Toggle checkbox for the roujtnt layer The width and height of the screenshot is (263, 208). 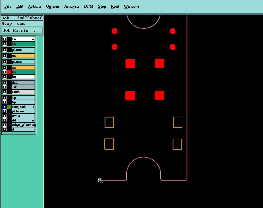(x=5, y=107)
